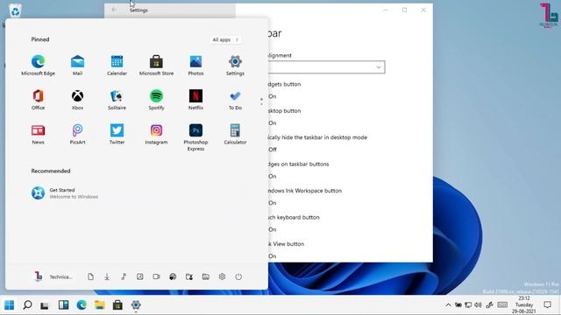The image size is (561, 315).
Task: Open Microsoft Store pinned app
Action: pyautogui.click(x=156, y=65)
